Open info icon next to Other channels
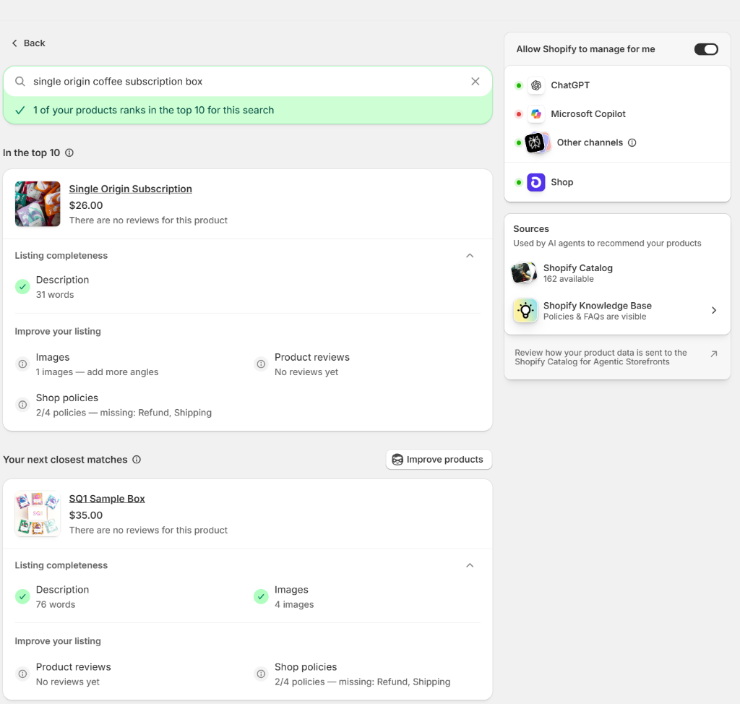 [632, 142]
